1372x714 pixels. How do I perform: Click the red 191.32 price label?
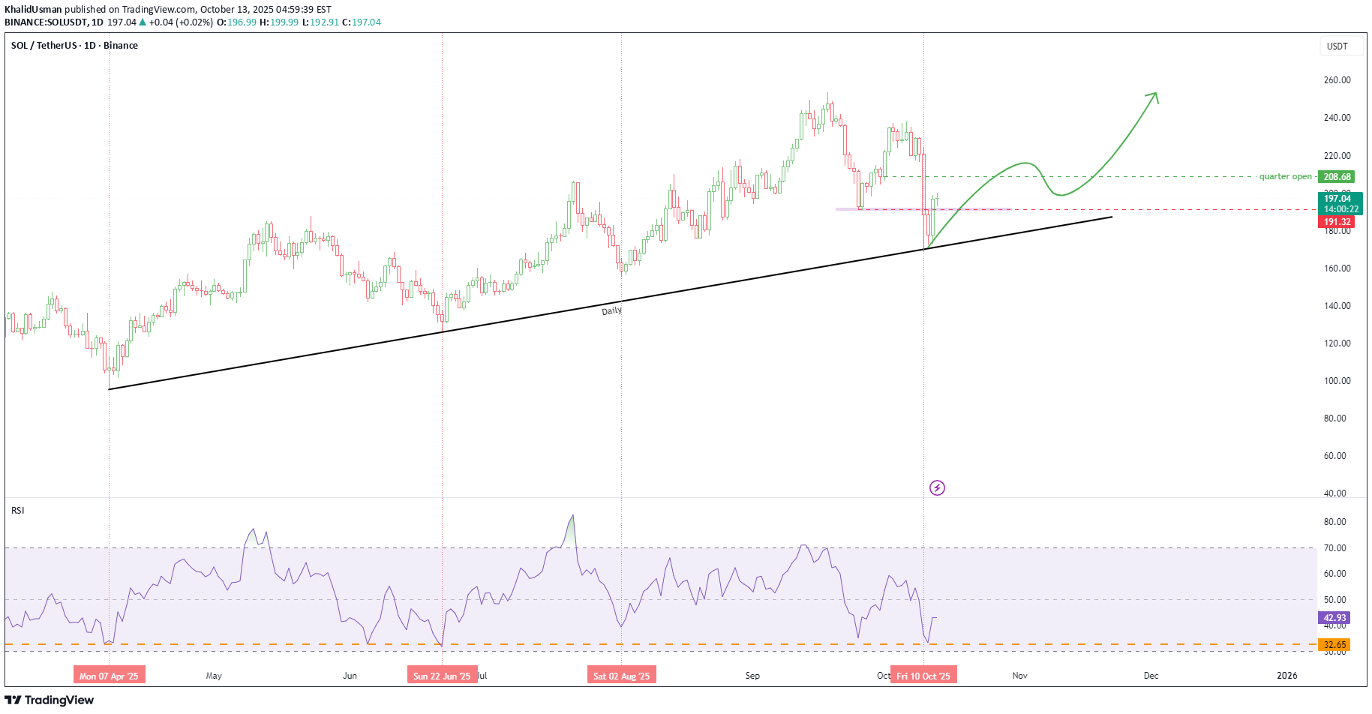click(x=1337, y=222)
